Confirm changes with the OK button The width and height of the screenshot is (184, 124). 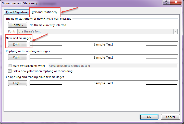coord(149,117)
